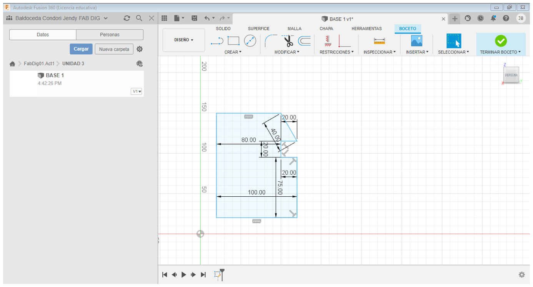Viewport: 533px width, 287px height.
Task: Select the Fillet tool
Action: pyautogui.click(x=271, y=41)
